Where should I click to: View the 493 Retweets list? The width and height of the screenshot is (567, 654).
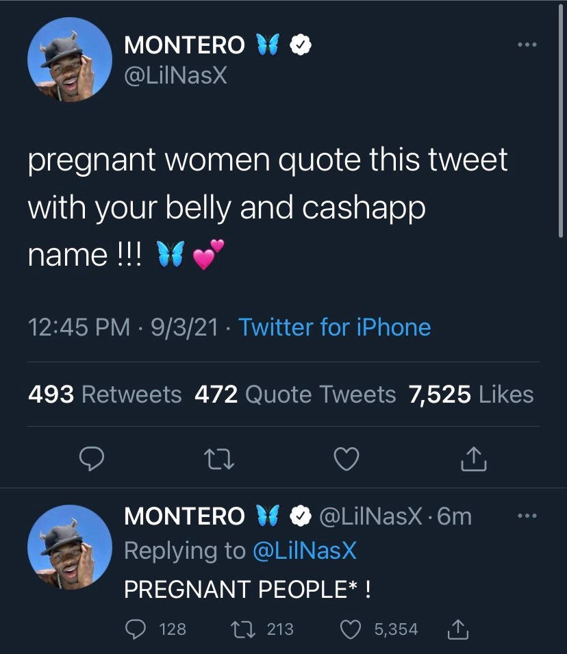click(105, 394)
